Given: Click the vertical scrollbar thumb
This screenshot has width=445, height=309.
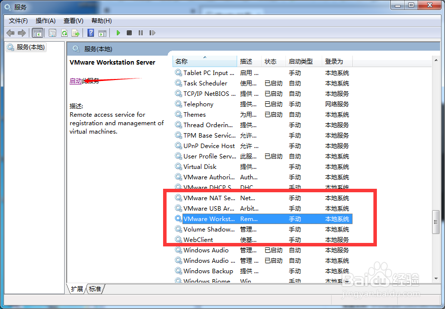Looking at the screenshot, I should pyautogui.click(x=436, y=222).
